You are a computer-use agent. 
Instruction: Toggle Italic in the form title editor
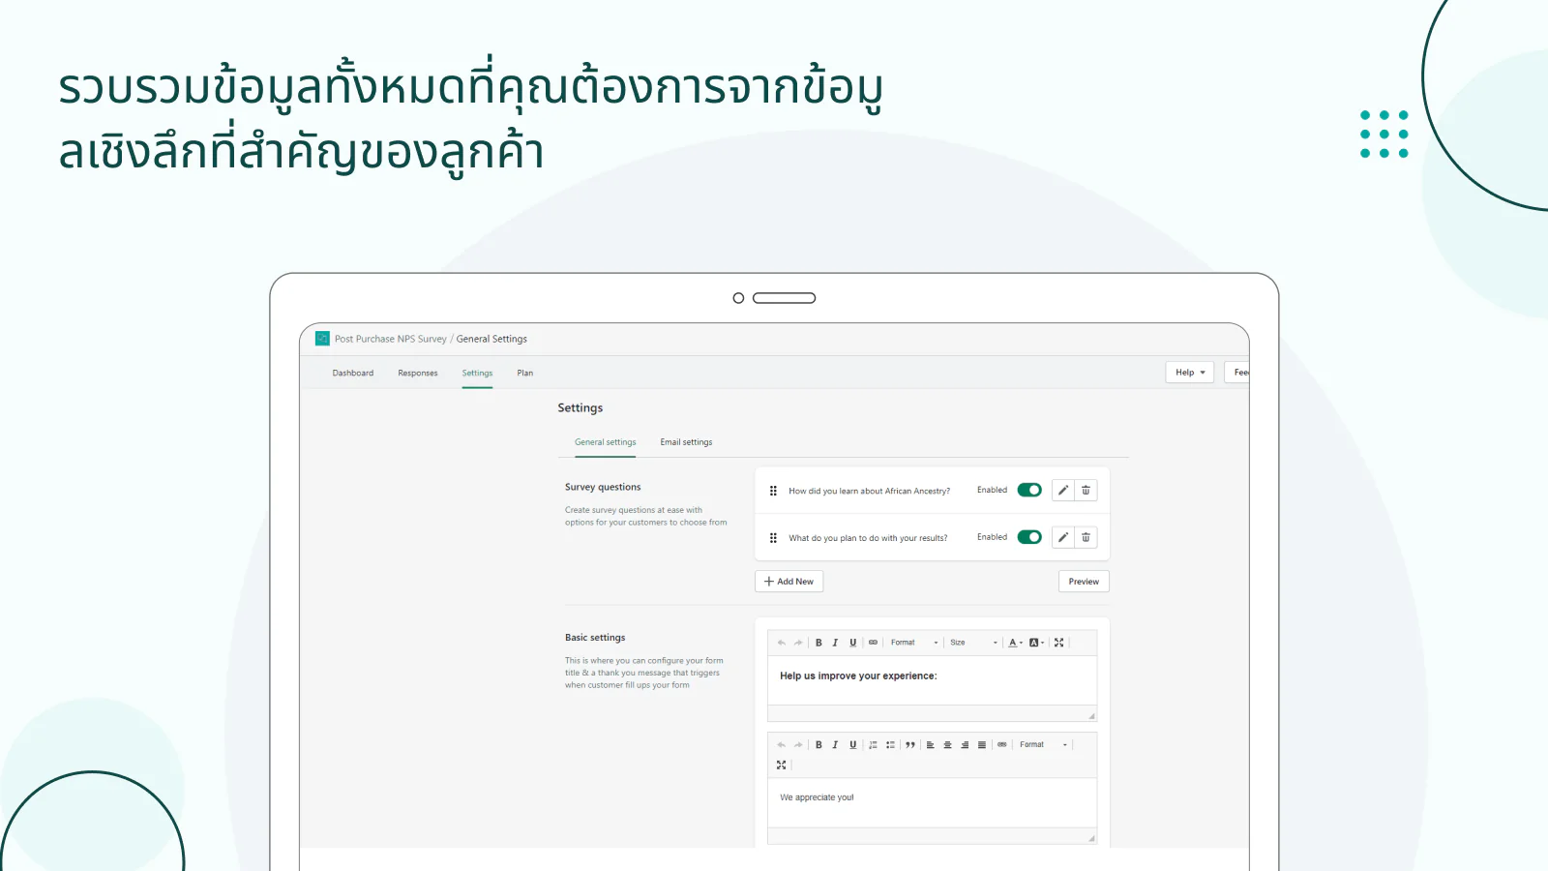[x=835, y=643]
